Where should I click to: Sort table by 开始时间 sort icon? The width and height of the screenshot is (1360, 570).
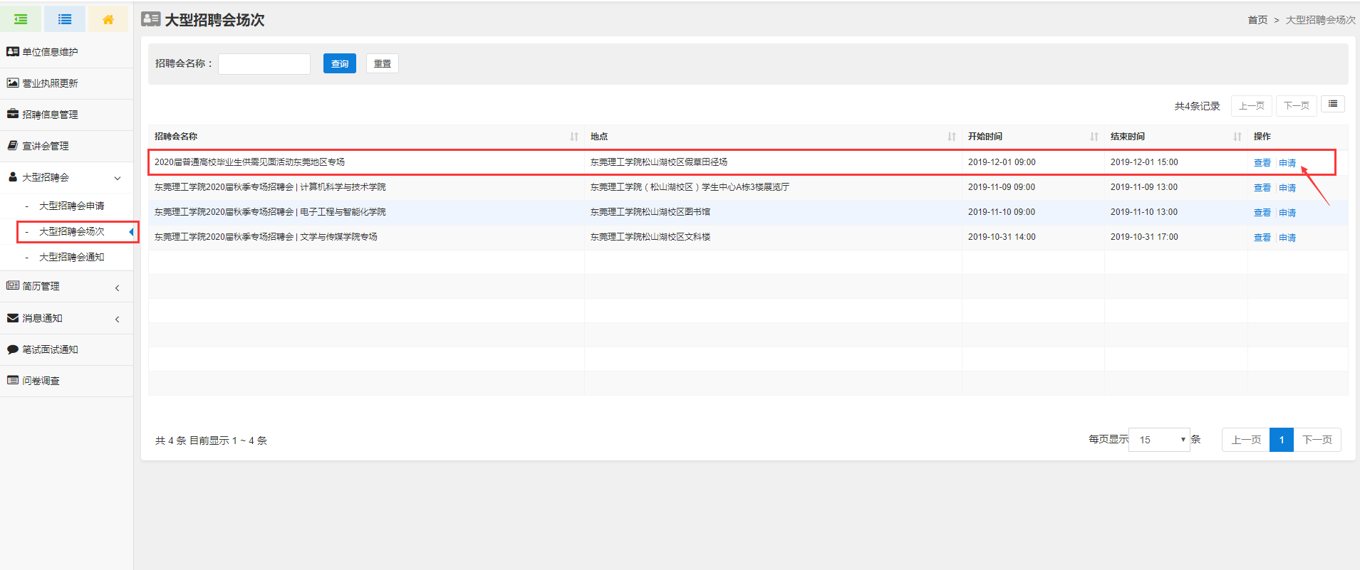point(1094,137)
